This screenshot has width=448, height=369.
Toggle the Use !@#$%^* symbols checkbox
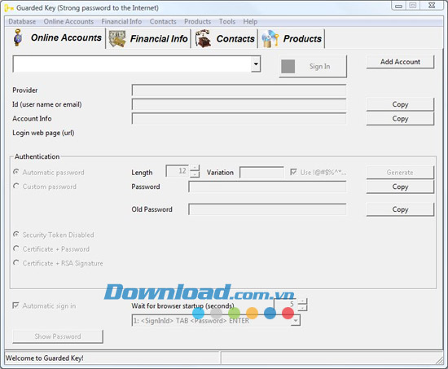[x=293, y=172]
